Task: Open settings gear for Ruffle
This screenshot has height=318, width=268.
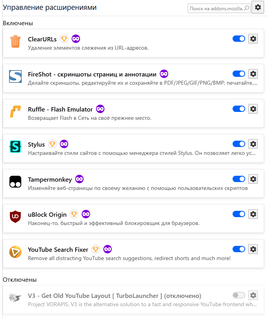Action: click(x=253, y=109)
